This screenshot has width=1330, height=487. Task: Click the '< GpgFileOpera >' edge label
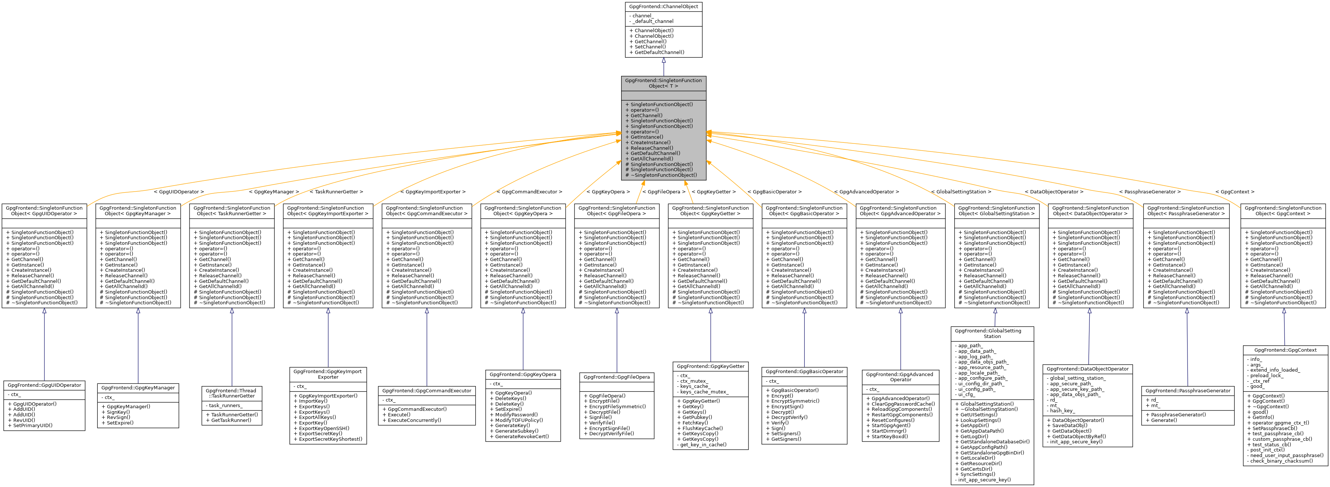[664, 192]
